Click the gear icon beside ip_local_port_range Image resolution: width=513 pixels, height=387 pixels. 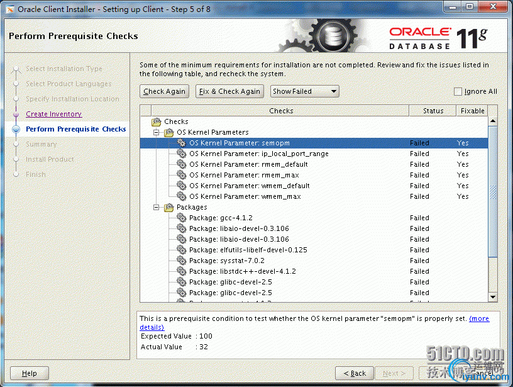[x=181, y=154]
